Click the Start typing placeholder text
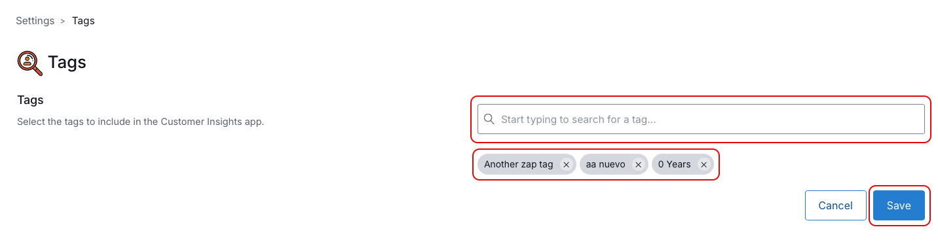938x242 pixels. point(578,119)
